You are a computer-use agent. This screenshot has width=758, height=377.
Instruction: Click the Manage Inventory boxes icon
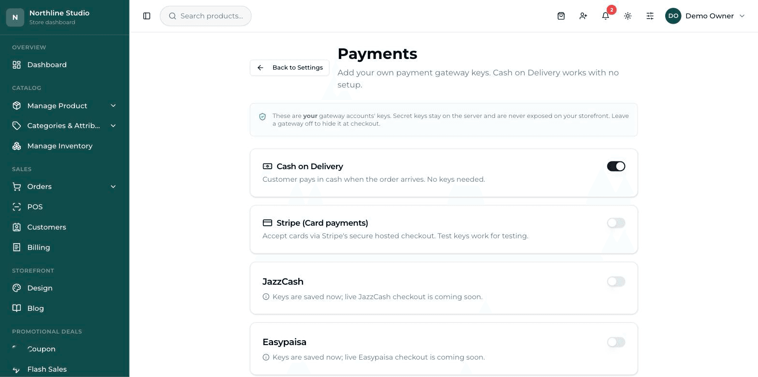tap(17, 146)
